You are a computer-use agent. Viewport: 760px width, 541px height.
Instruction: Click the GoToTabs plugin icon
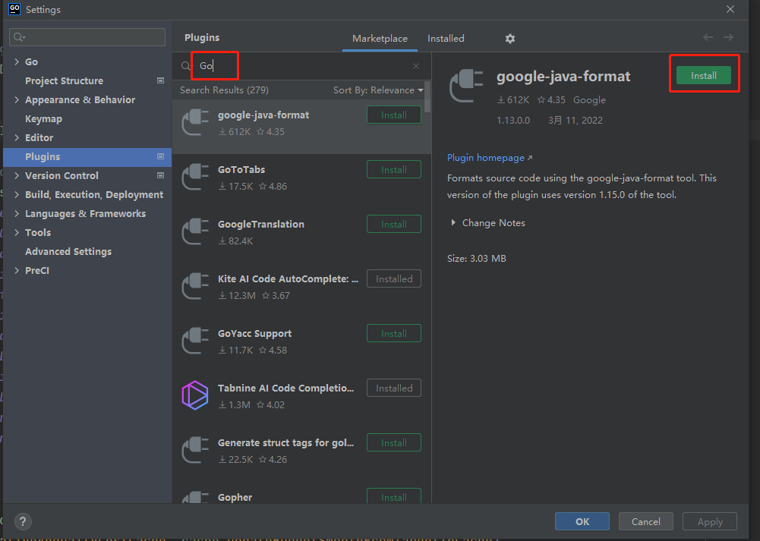195,177
